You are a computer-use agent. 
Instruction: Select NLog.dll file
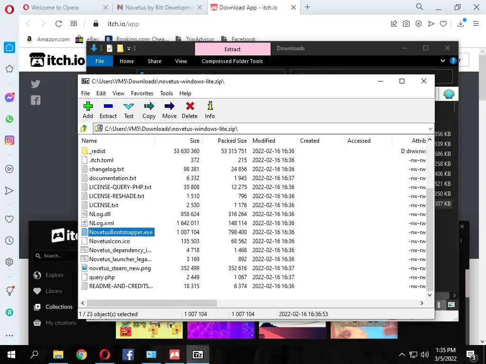pos(100,214)
